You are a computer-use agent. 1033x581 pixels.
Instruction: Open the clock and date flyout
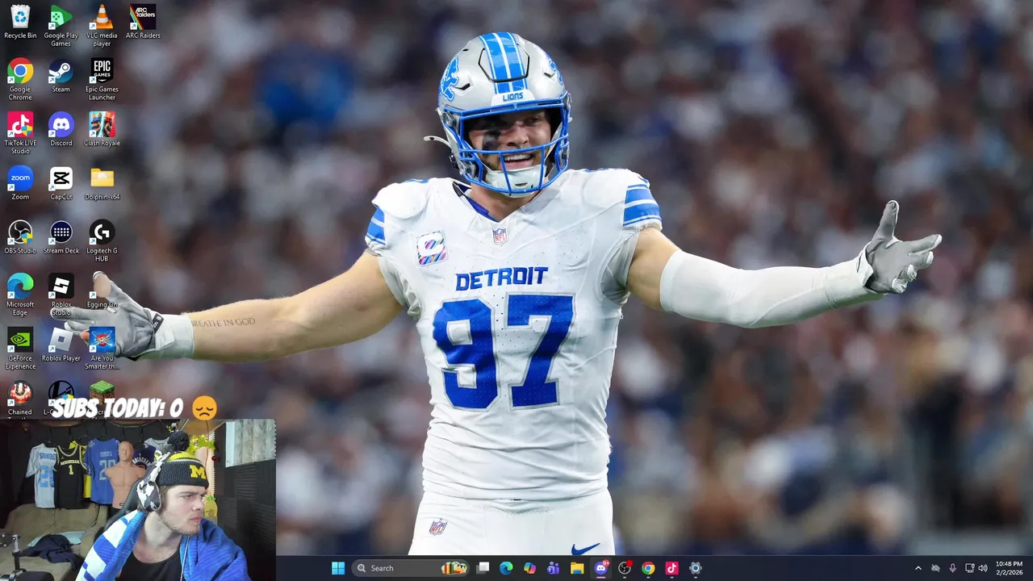(1010, 568)
